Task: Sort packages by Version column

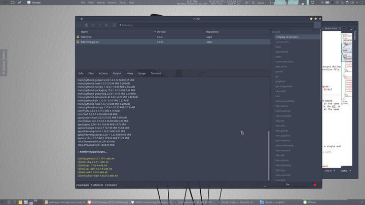Action: 180,31
